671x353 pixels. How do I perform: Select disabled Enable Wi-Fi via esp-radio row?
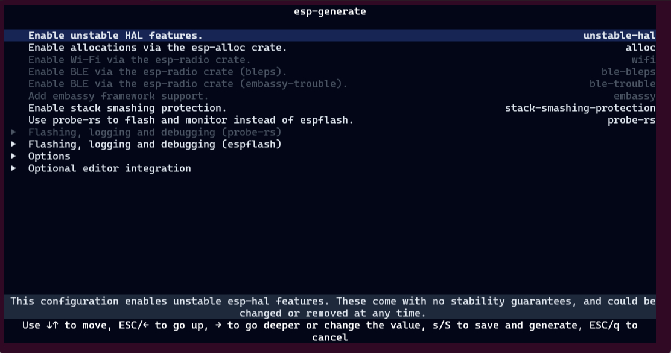139,60
